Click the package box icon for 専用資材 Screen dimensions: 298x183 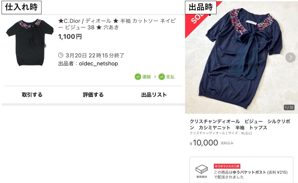tap(202, 169)
